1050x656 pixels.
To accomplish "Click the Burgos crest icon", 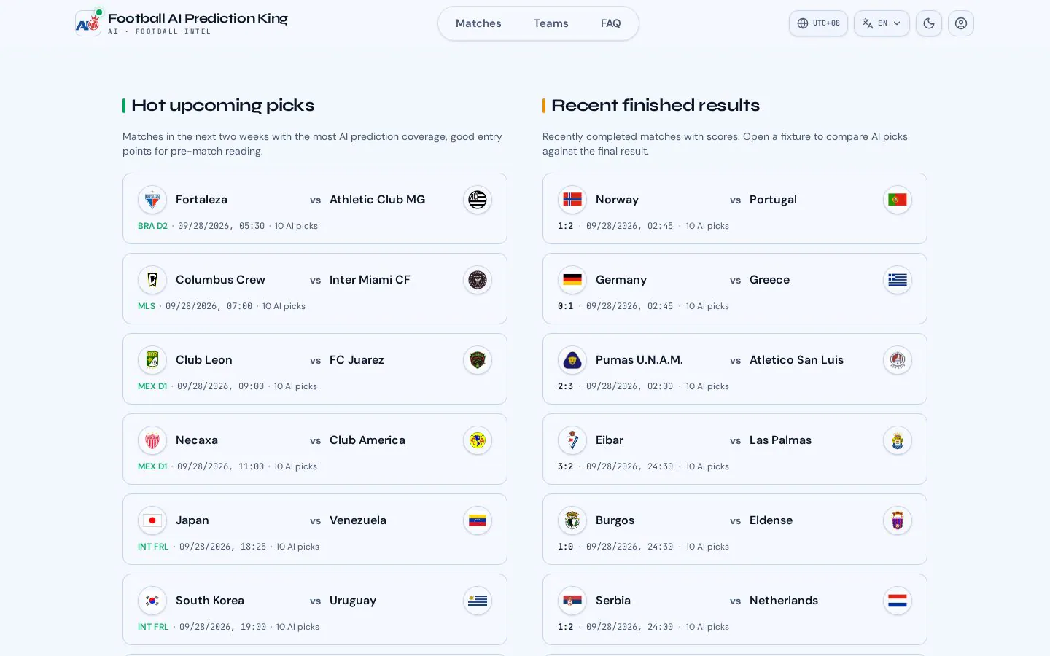I will [x=572, y=520].
